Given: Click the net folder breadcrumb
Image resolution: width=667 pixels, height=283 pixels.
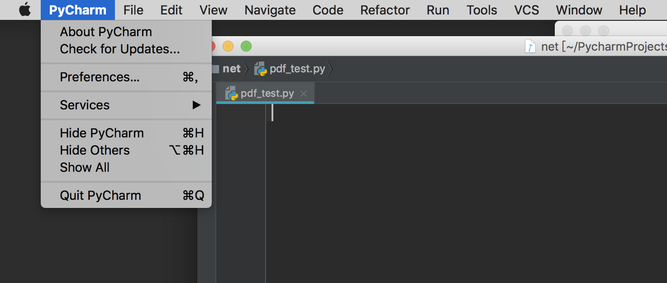Looking at the screenshot, I should 232,69.
